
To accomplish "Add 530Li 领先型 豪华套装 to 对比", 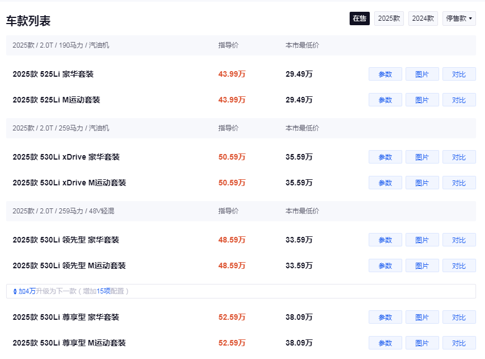I will click(459, 240).
